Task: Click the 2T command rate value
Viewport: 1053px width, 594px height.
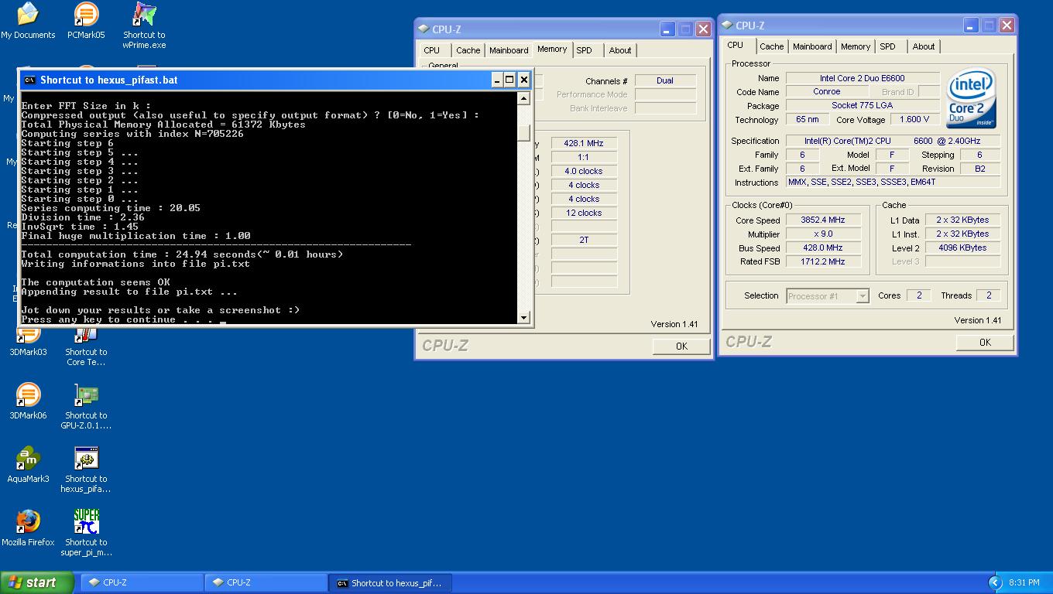Action: [x=583, y=240]
